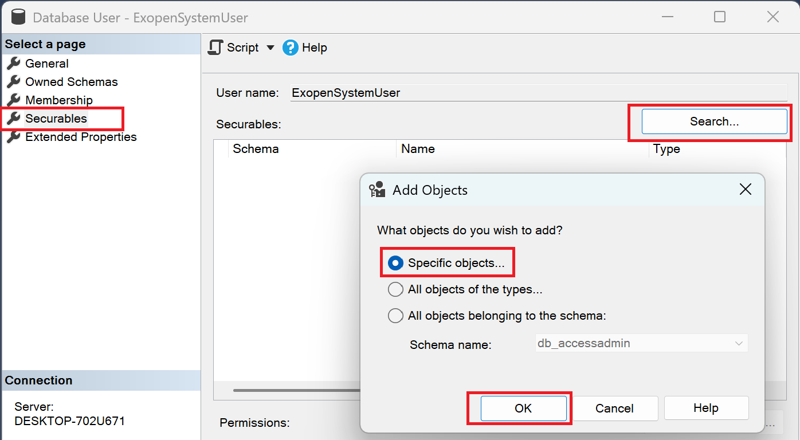Click the Script scroll icon in toolbar
This screenshot has width=800, height=440.
pos(215,48)
